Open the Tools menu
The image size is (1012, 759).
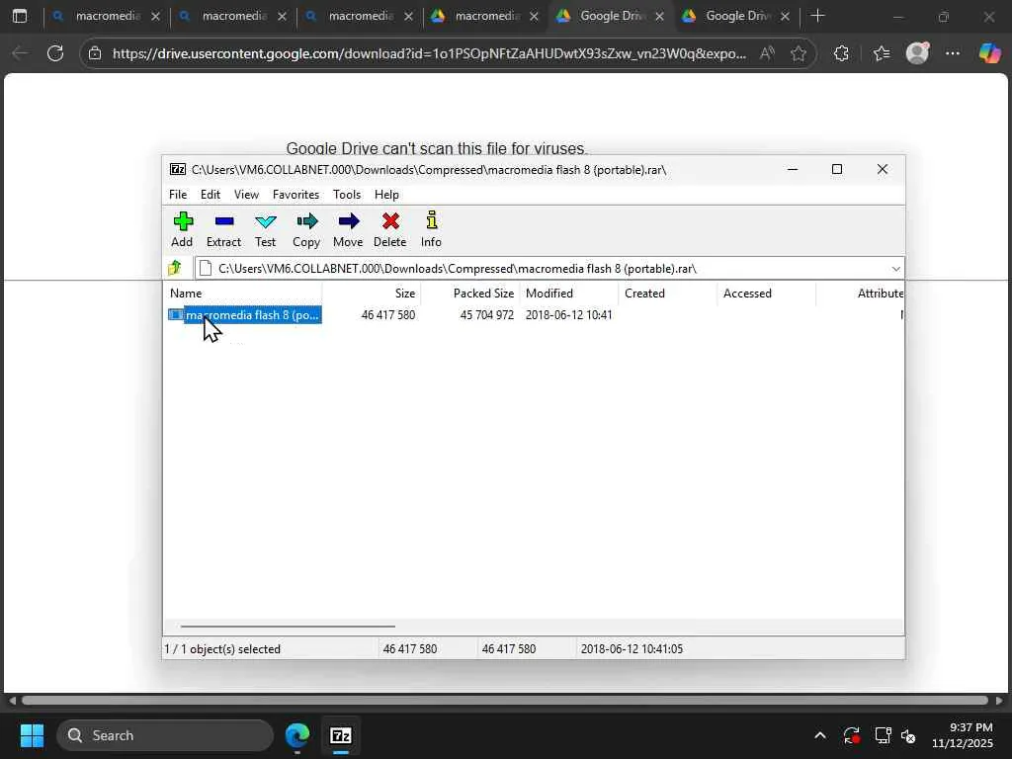coord(347,195)
